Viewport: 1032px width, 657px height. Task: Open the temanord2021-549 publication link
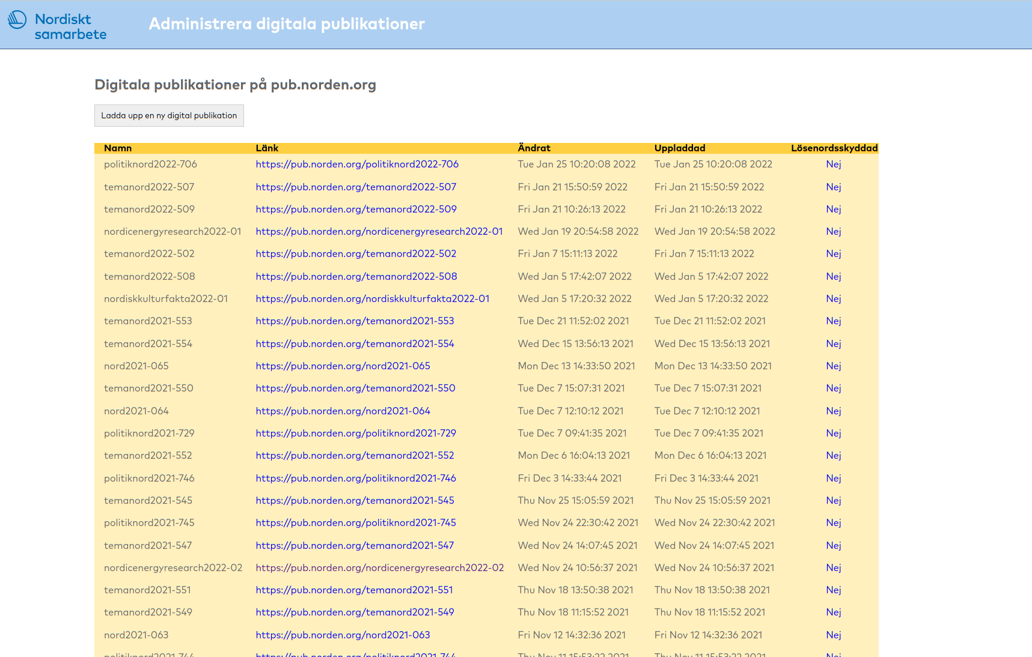355,612
